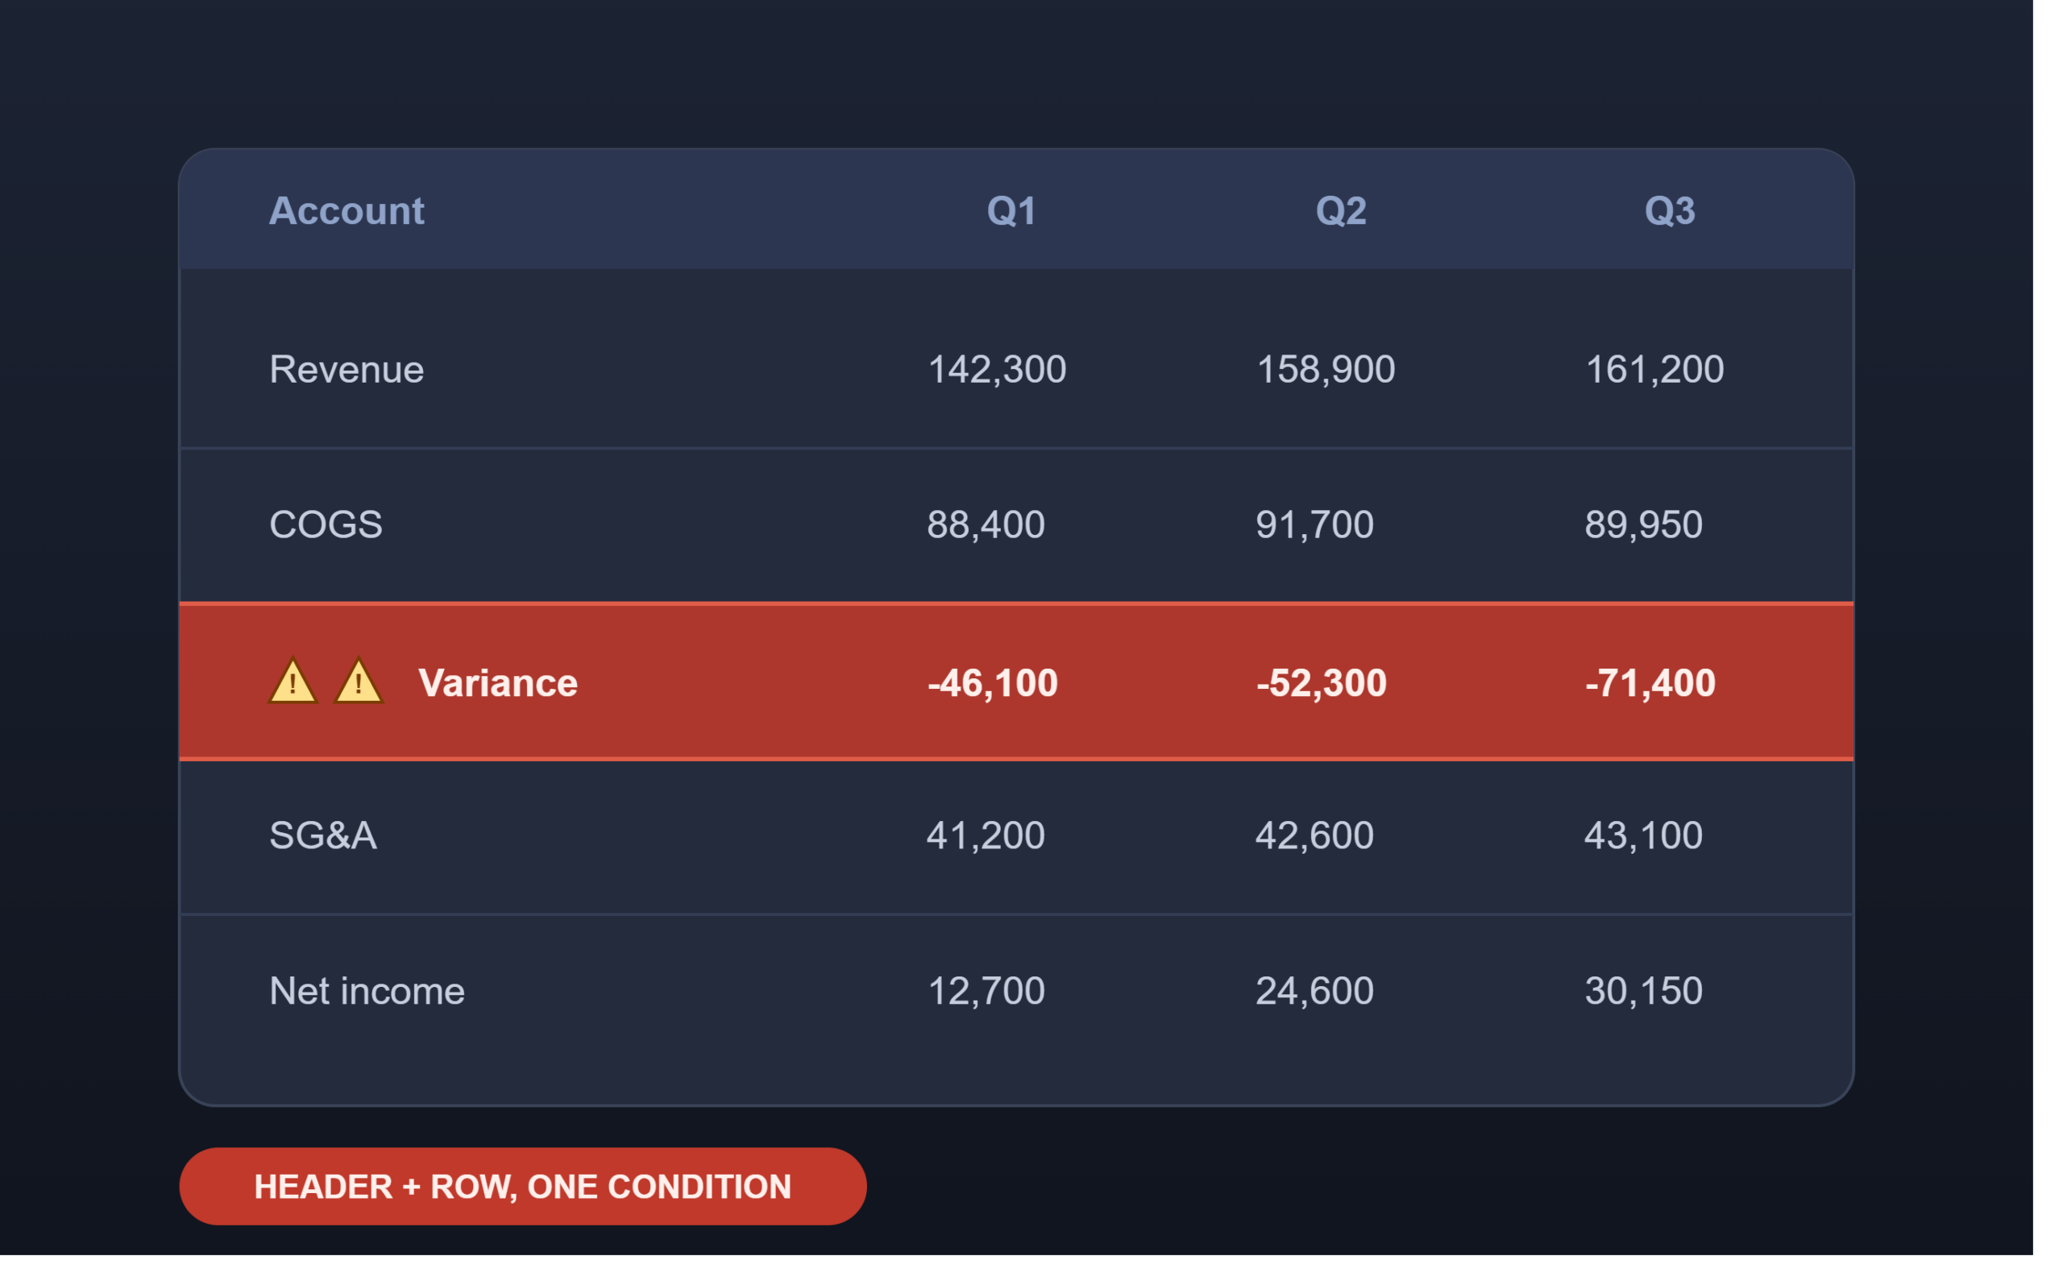Click the Account column header
Screen dimensions: 2063x1285
click(347, 211)
